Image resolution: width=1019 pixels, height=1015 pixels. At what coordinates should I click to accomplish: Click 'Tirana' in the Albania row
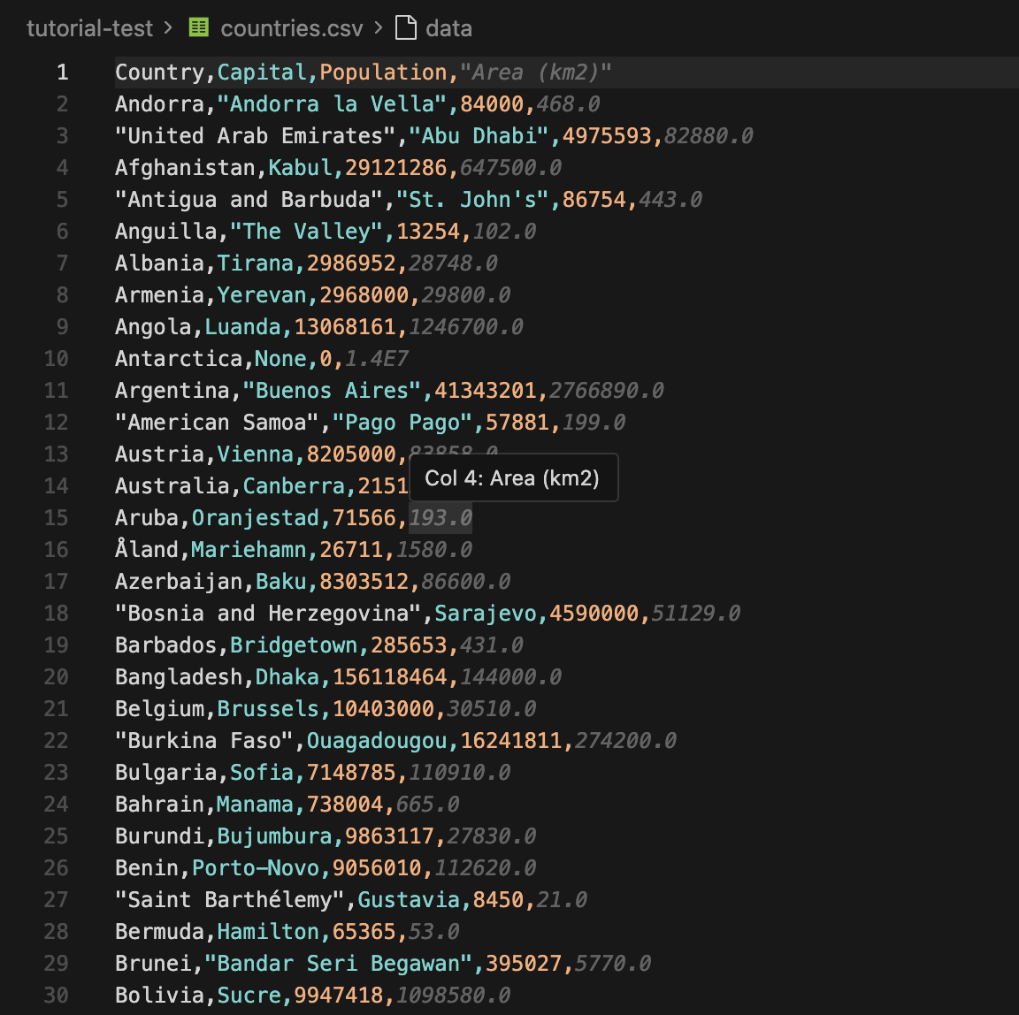tap(256, 263)
